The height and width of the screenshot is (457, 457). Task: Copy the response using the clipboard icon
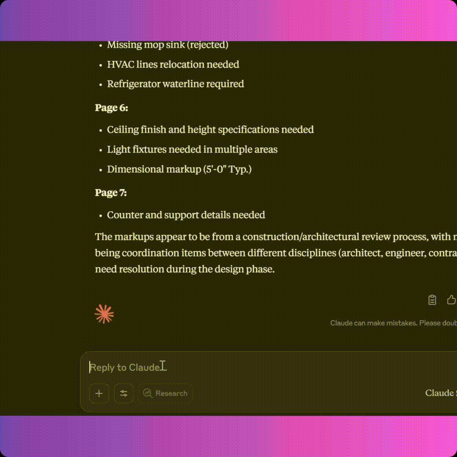(x=432, y=300)
